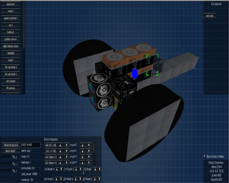Add the aluminum block from the parts list

click(x=11, y=4)
